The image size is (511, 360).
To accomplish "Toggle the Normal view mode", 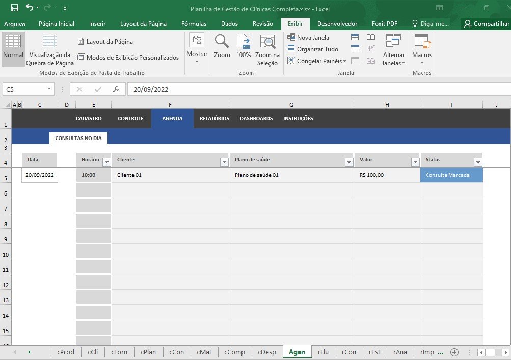I will 13,49.
